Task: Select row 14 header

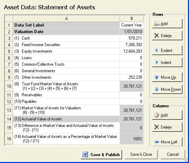Action: click(x=9, y=119)
